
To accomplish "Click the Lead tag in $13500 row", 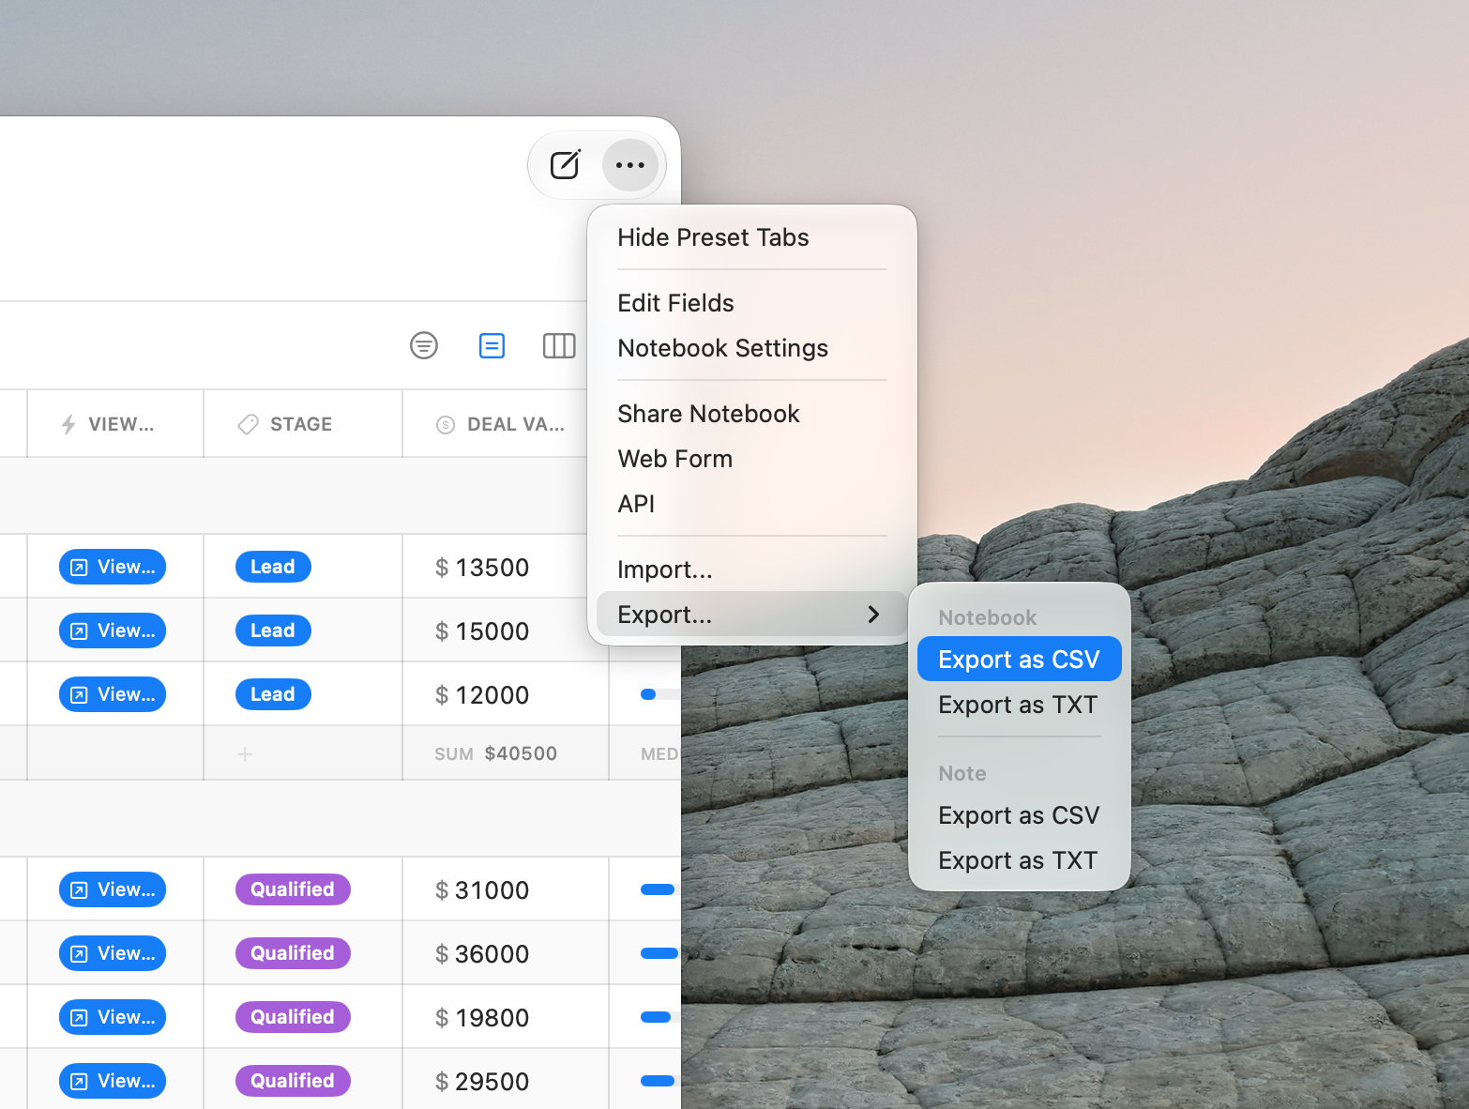I will point(273,567).
